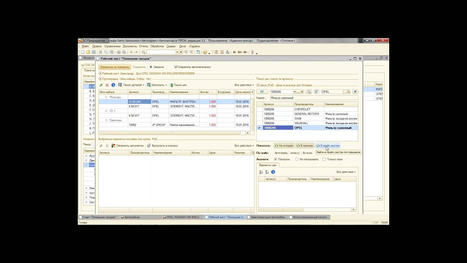Click Поиск цен dollar icon button
This screenshot has width=467, height=263.
click(178, 85)
